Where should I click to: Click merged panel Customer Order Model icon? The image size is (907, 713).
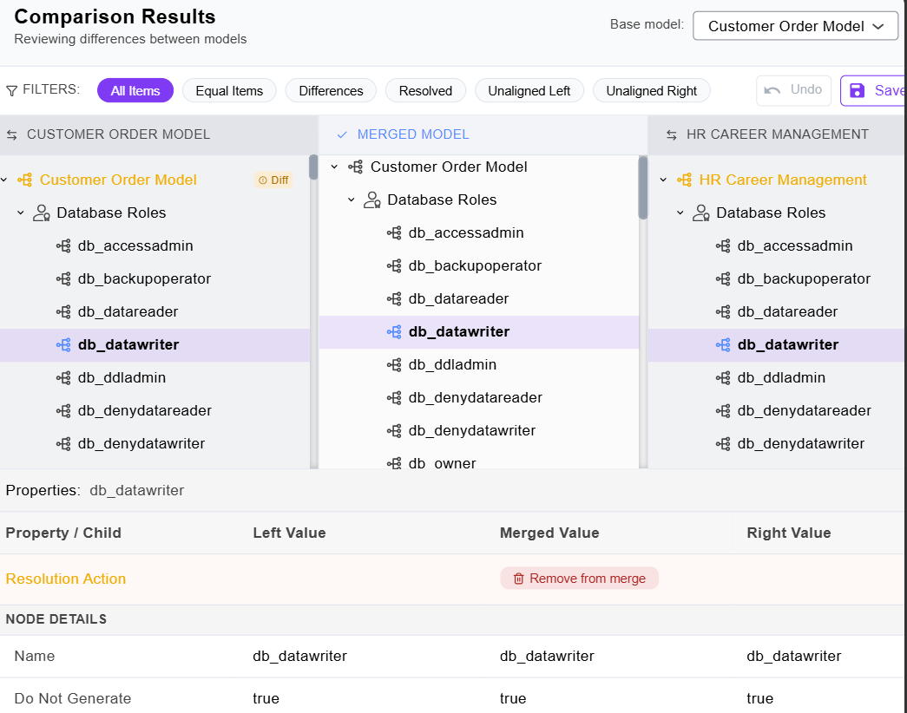click(x=356, y=167)
